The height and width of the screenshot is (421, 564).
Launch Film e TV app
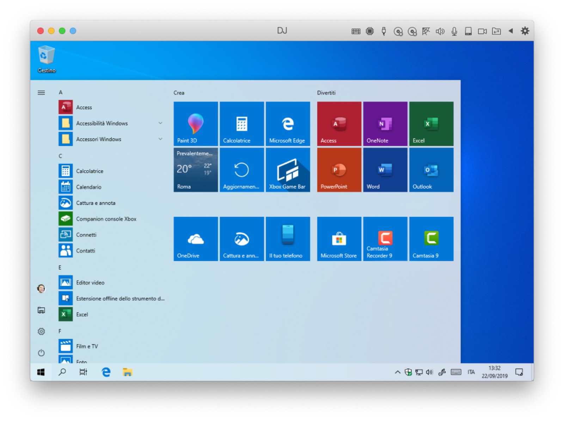(112, 346)
